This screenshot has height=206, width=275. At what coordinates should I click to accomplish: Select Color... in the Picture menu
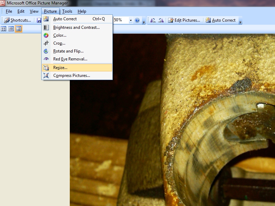[77, 35]
